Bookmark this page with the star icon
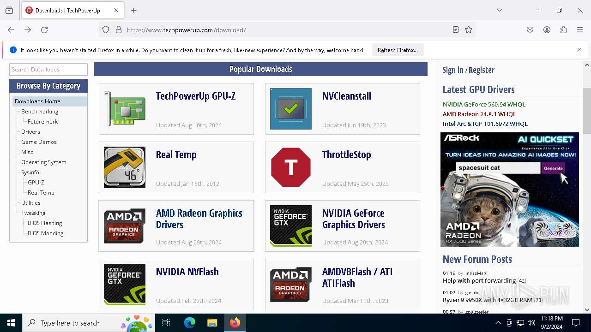This screenshot has width=591, height=332. click(x=469, y=30)
